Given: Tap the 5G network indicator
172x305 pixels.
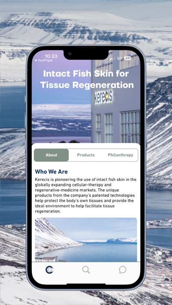Looking at the screenshot, I should [x=120, y=58].
